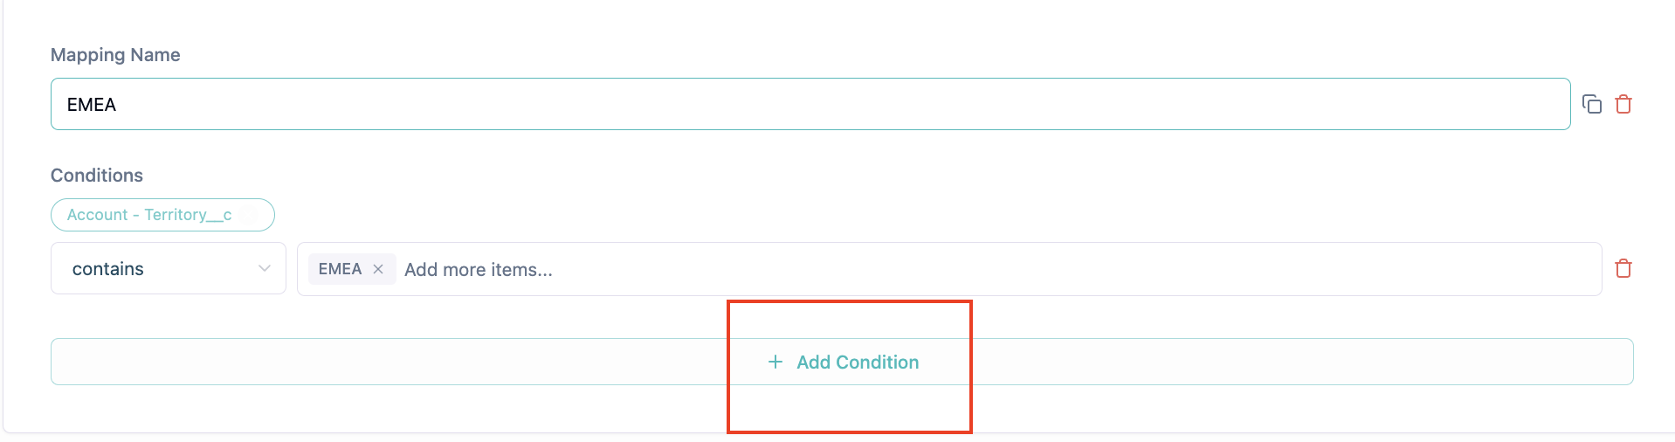Click the plus icon beside Add Condition

click(775, 362)
